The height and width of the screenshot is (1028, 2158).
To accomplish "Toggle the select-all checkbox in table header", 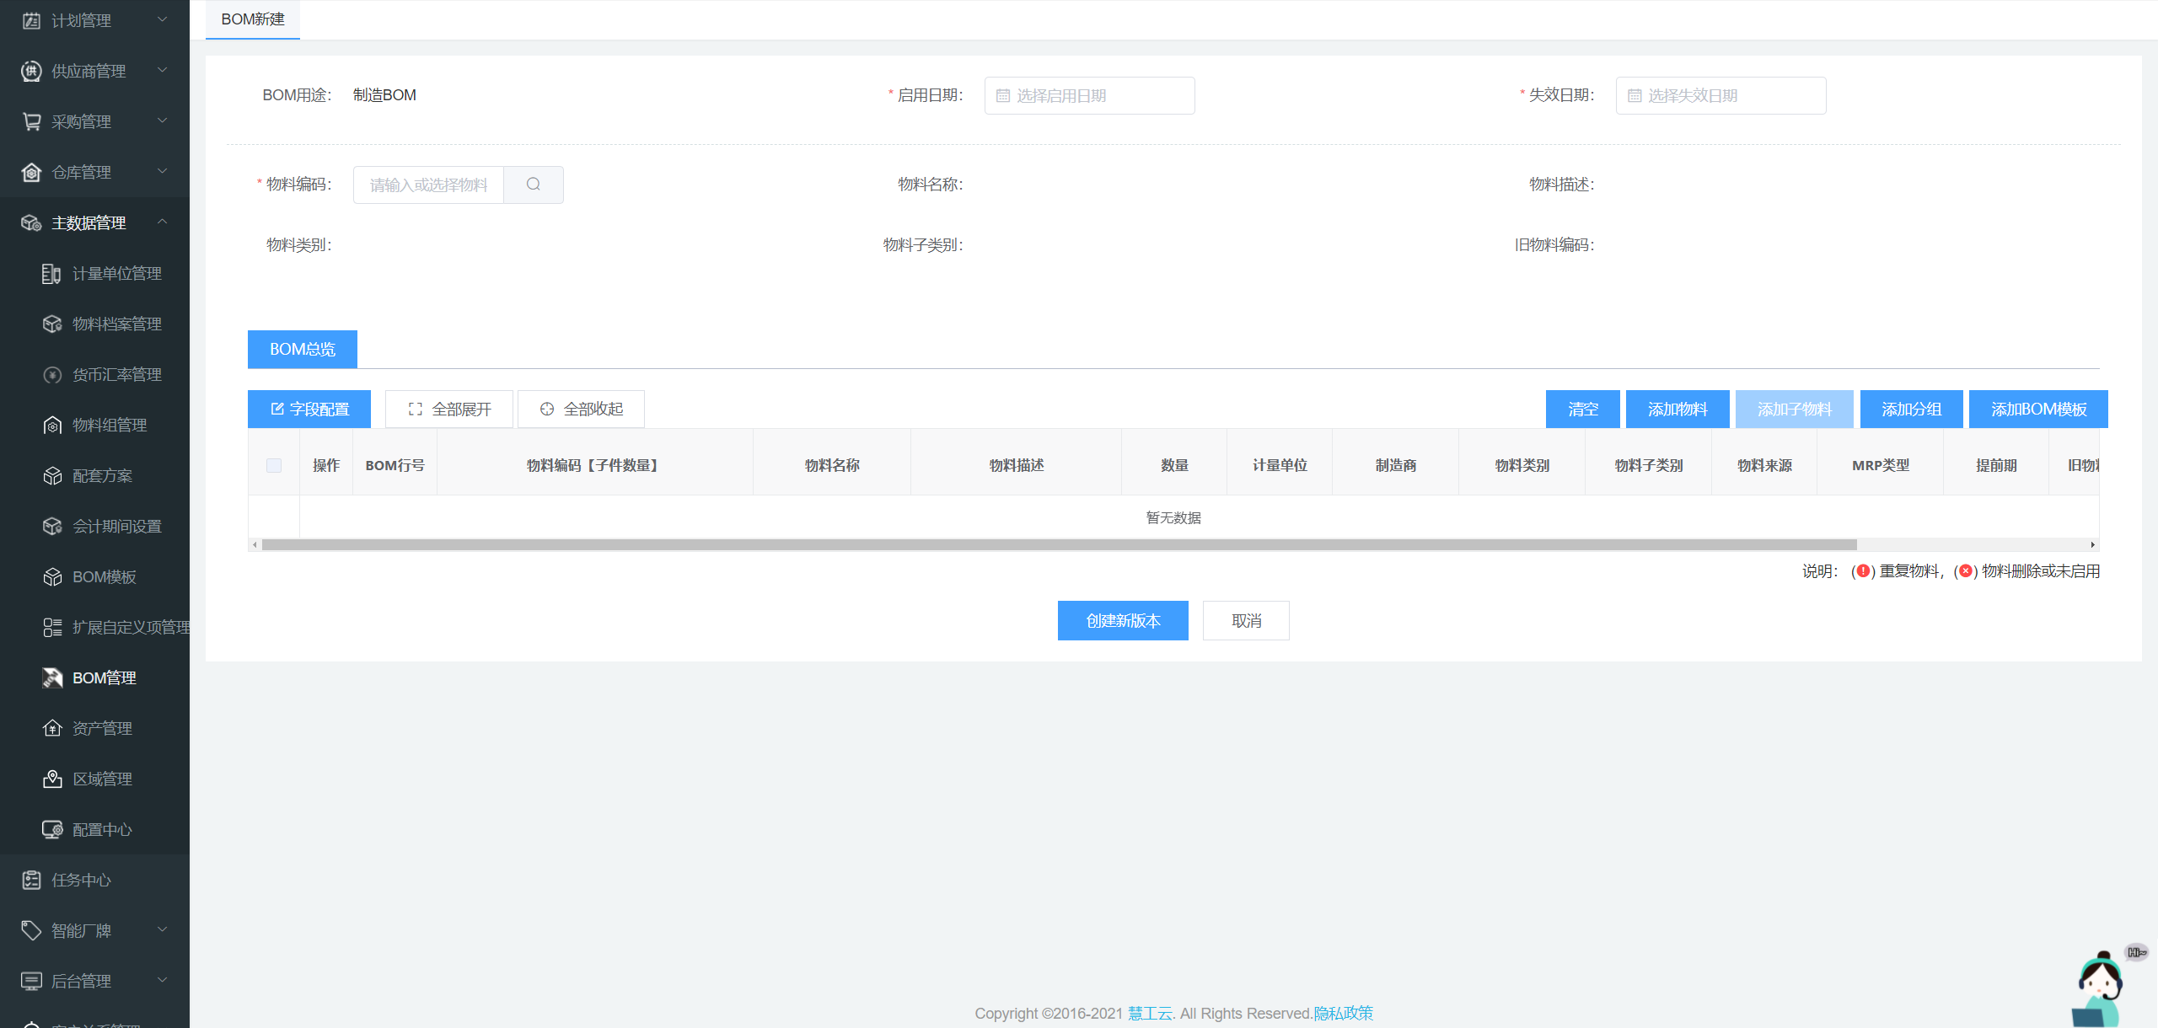I will point(274,465).
